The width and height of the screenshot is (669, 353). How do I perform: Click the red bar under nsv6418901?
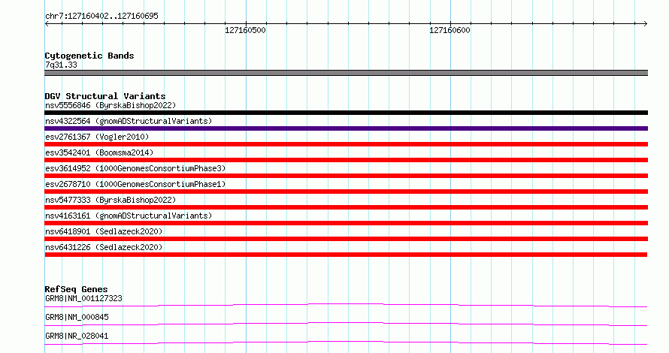[346, 239]
